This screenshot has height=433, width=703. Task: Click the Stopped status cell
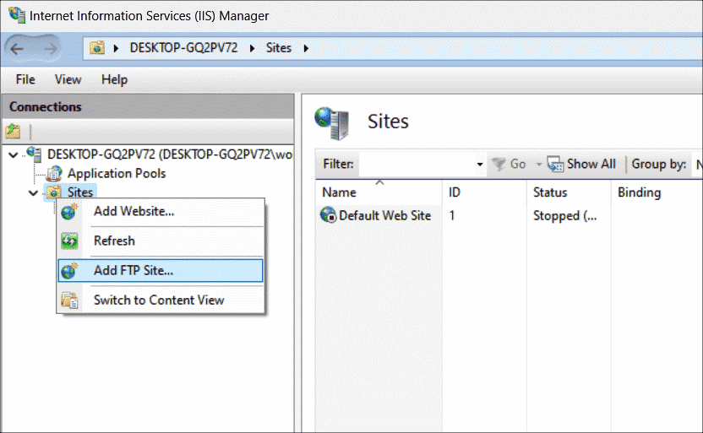click(564, 216)
